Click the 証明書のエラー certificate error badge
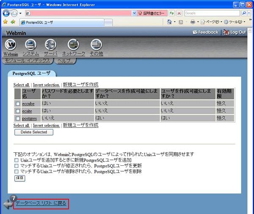 [x=152, y=13]
